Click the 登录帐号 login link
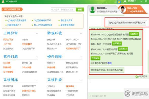This screenshot has height=99, width=149. 132,1
